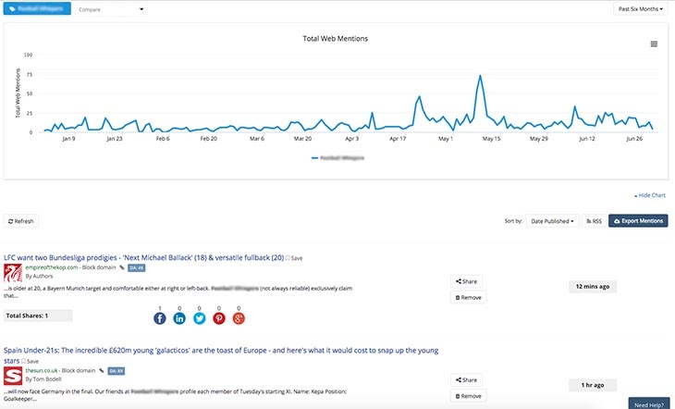Share via the Google Plus icon
Screen dimensions: 675x409
coord(239,318)
